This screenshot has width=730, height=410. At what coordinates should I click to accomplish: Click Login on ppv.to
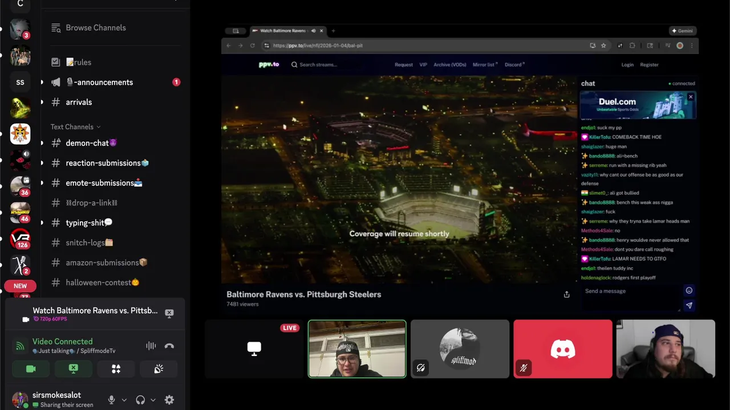point(627,64)
